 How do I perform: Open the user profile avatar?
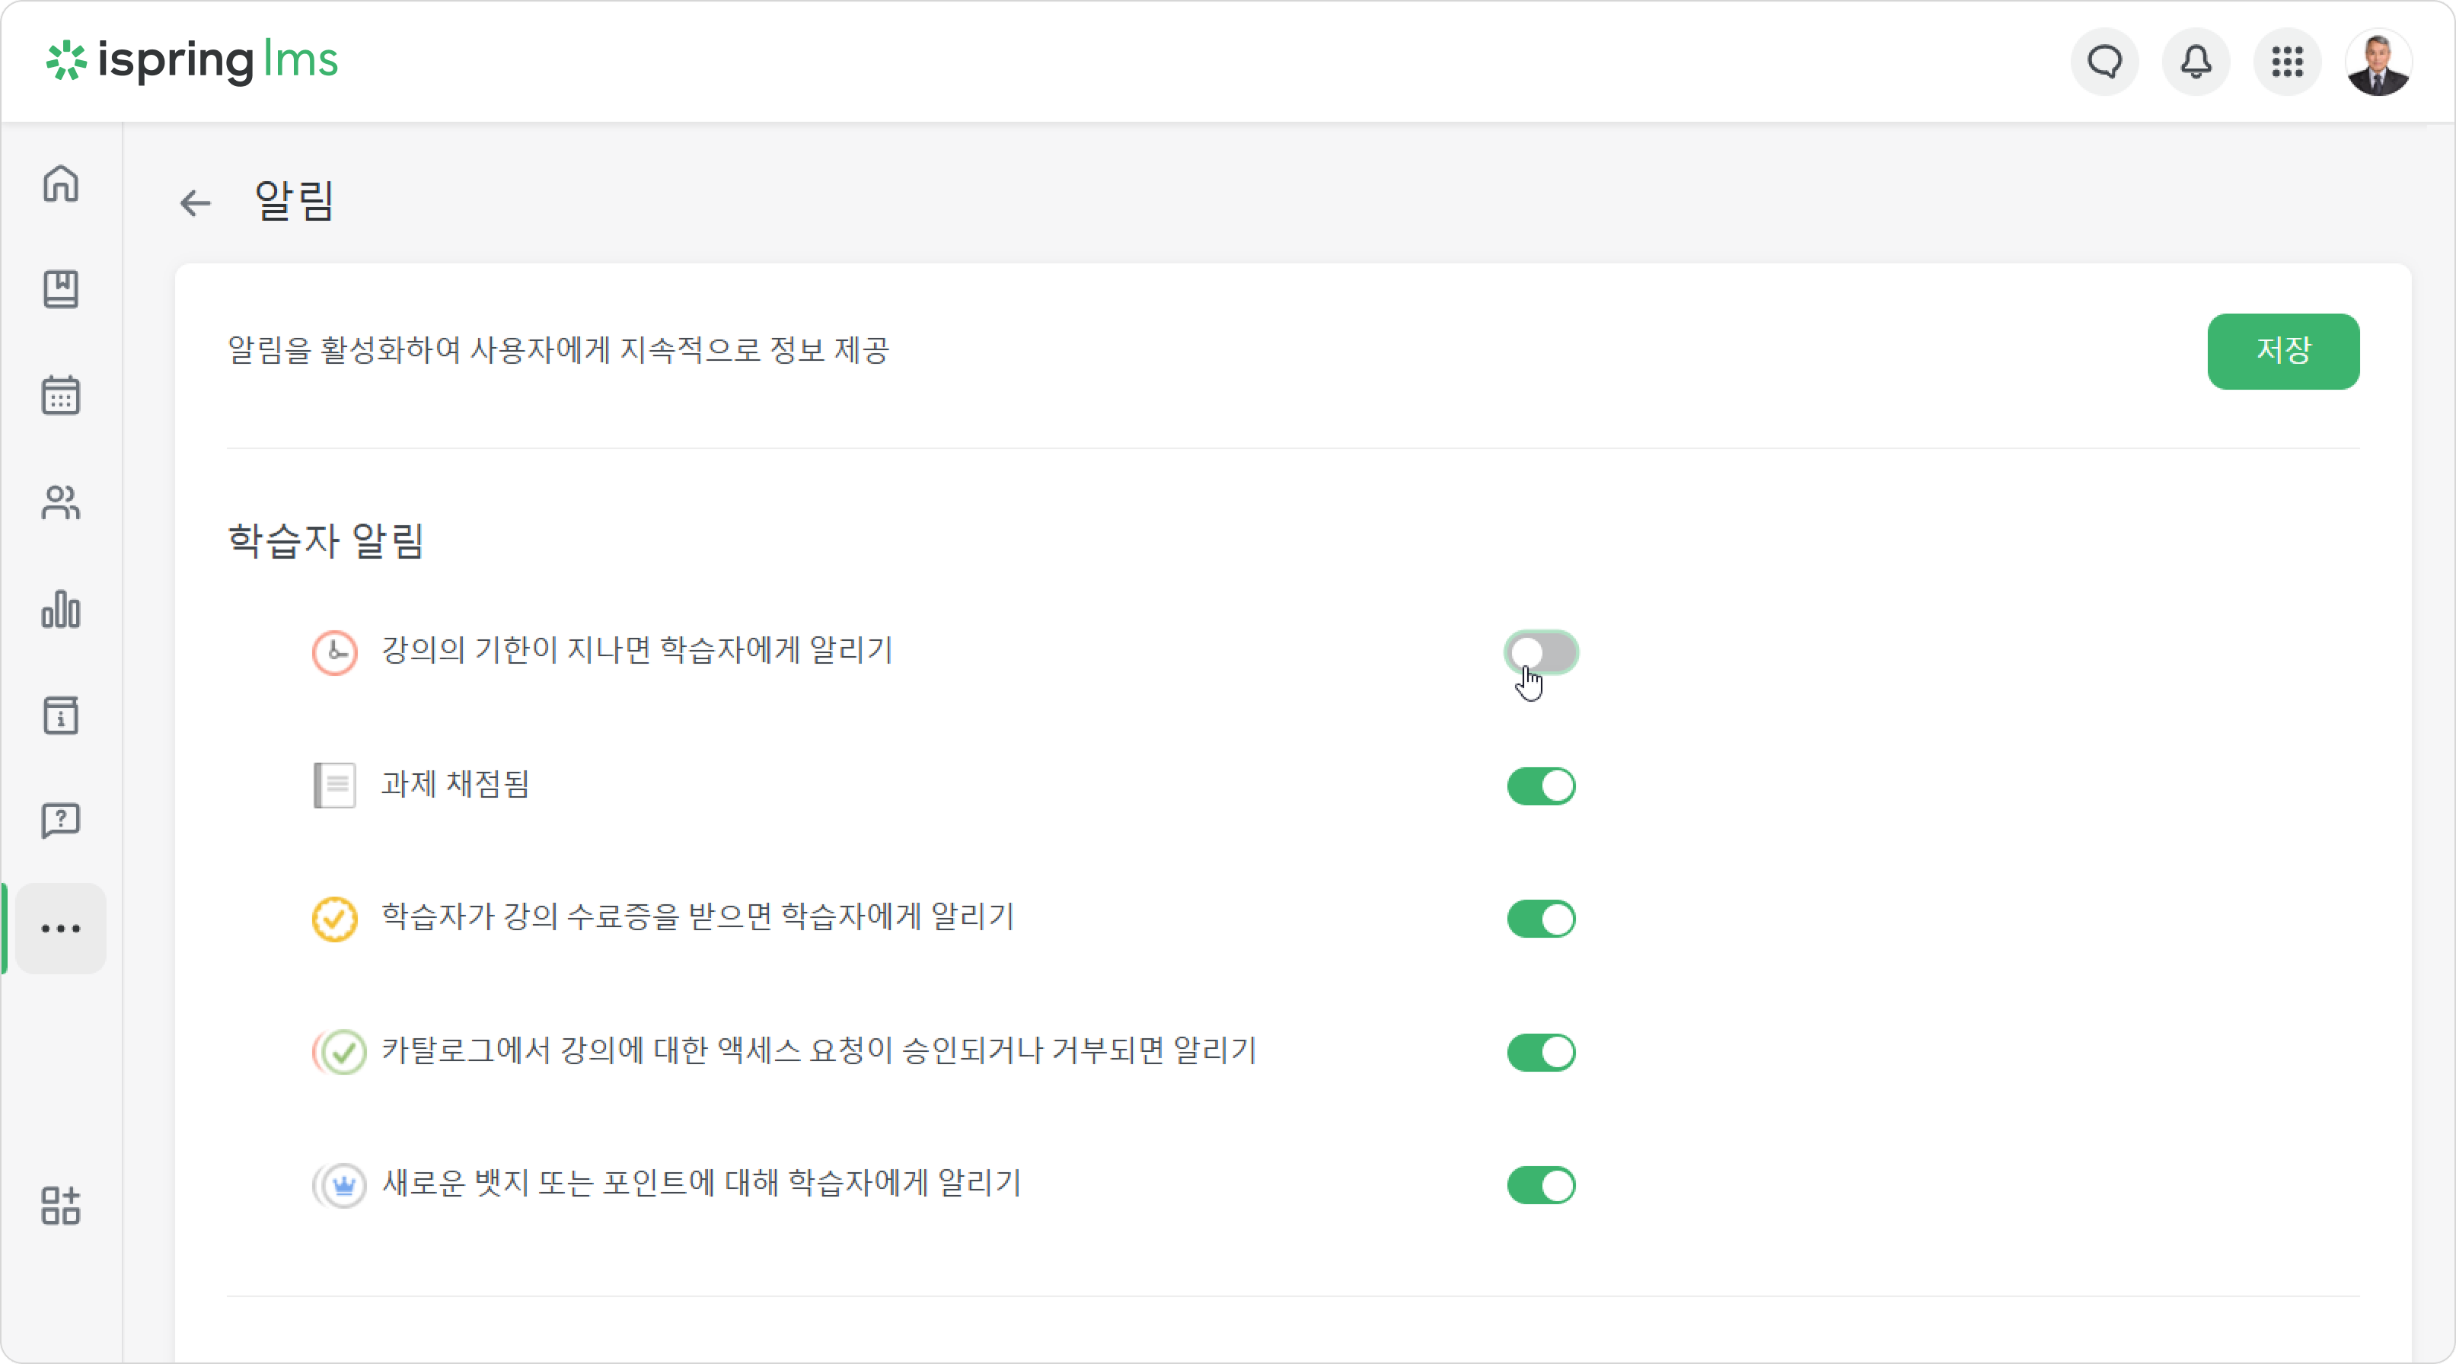[2379, 62]
